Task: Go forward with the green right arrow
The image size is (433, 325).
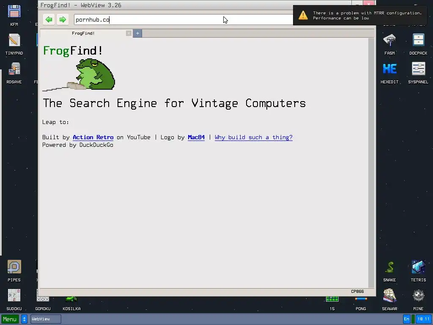Action: tap(63, 19)
